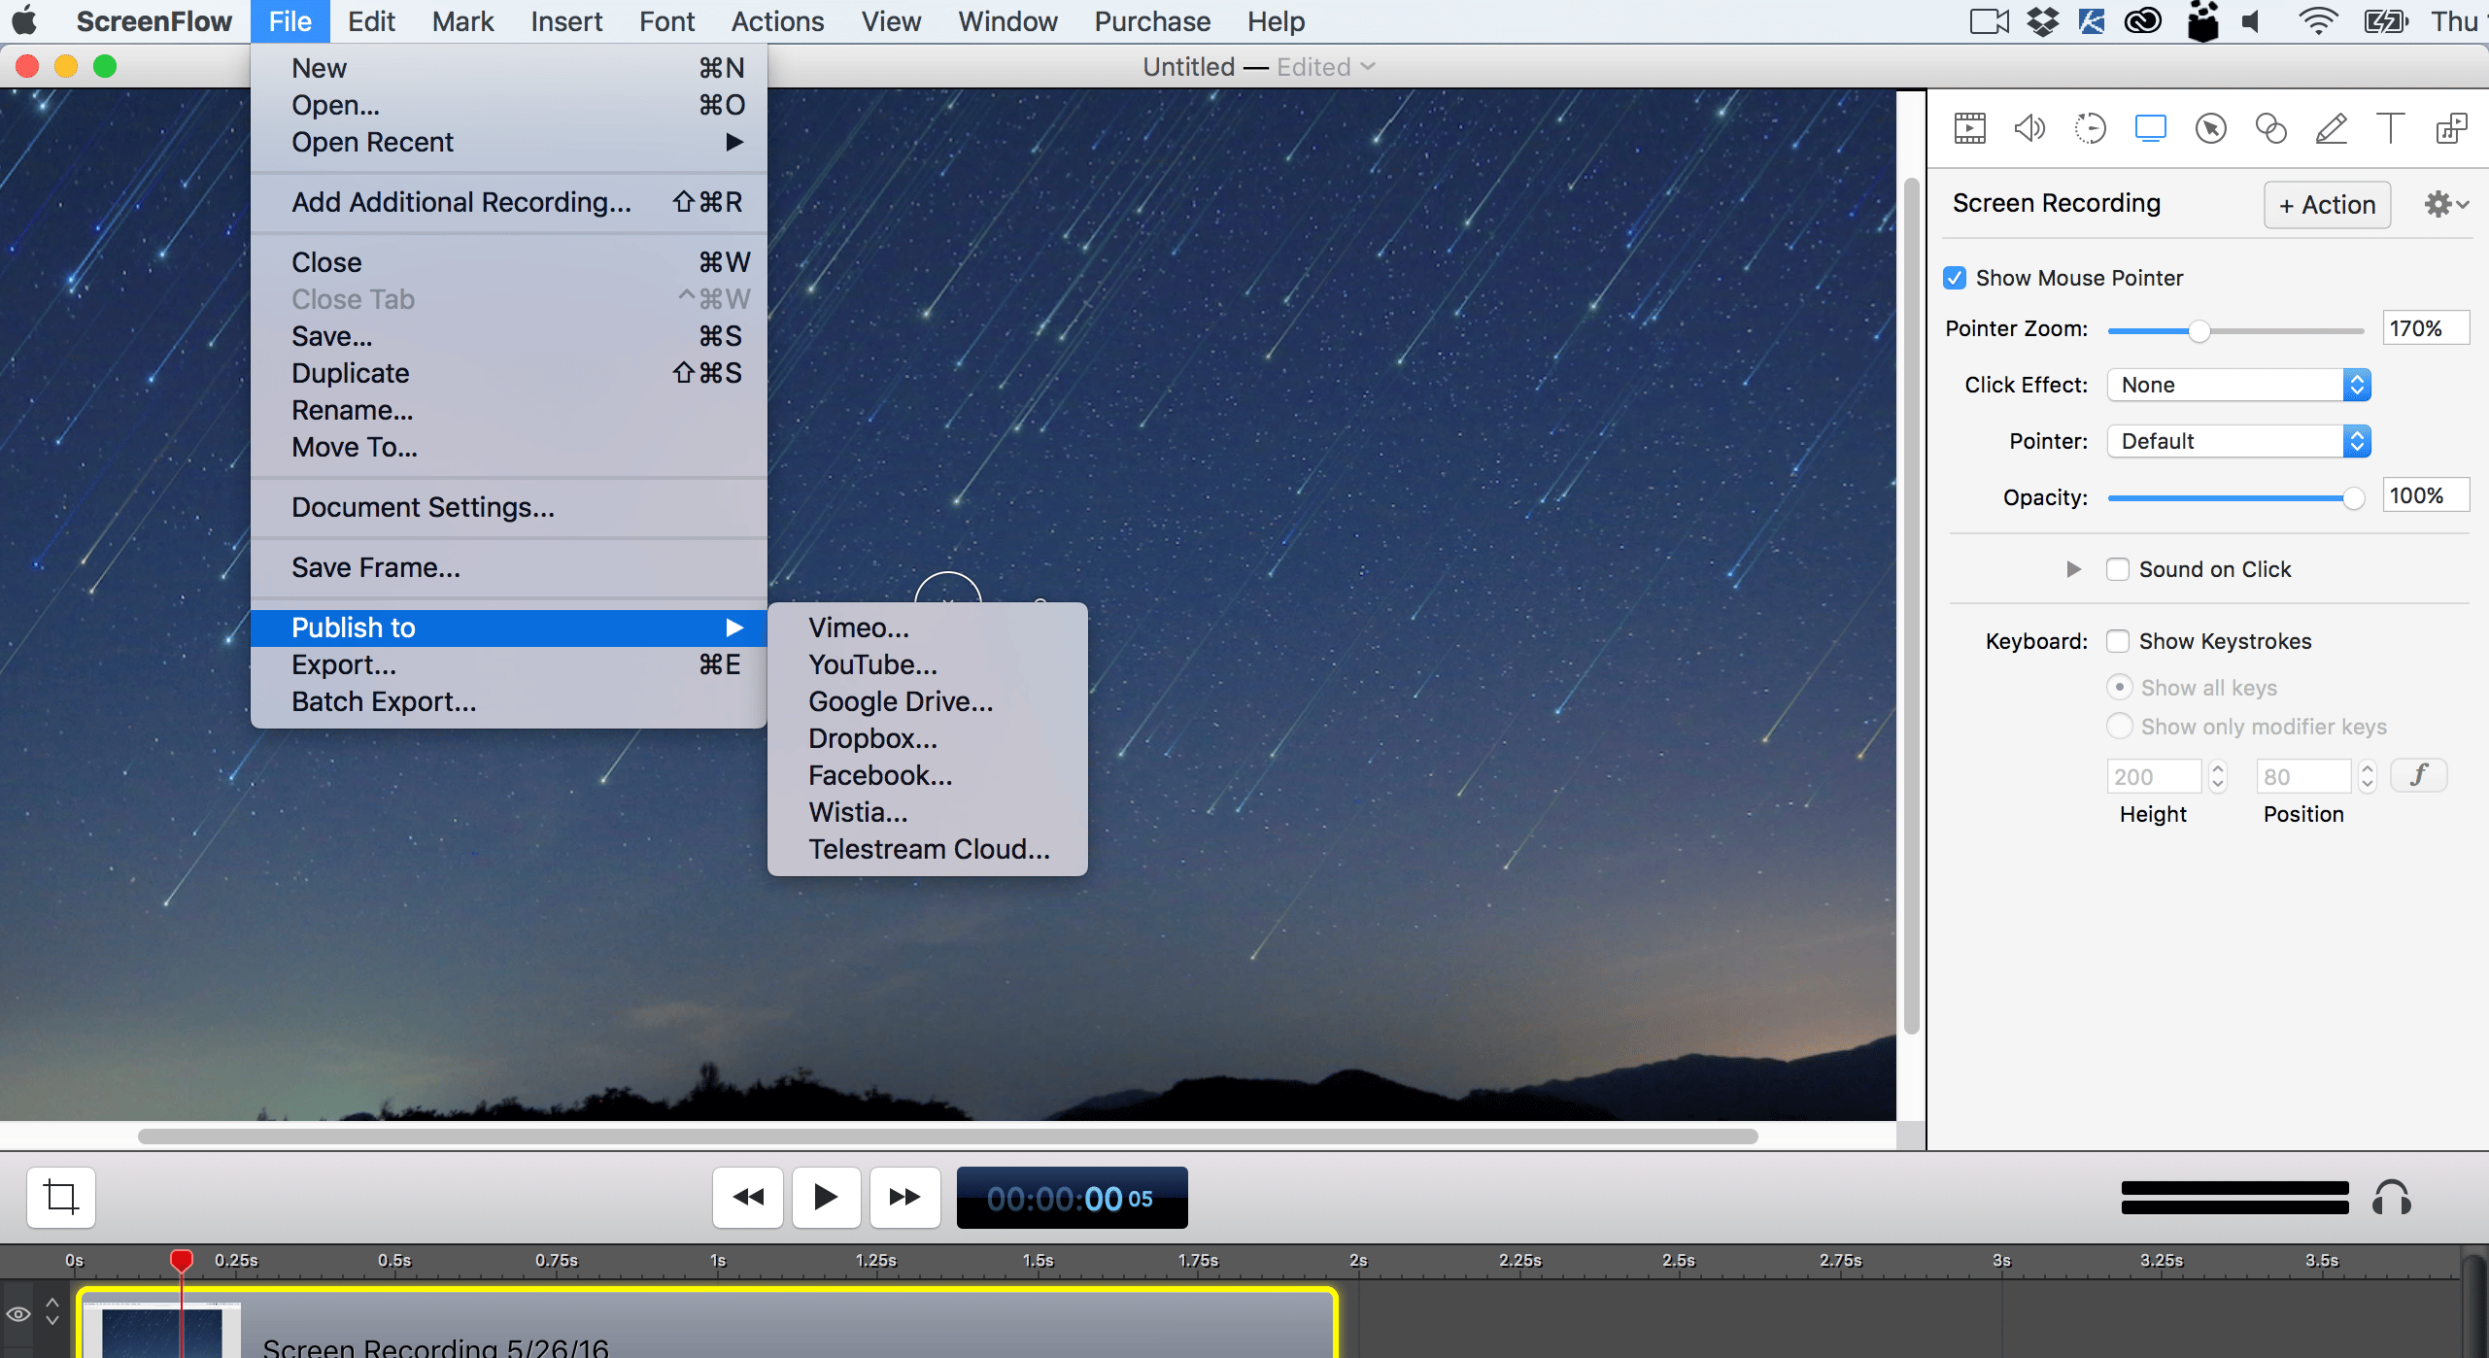Uncheck Show Mouse Pointer checkbox
Image resolution: width=2489 pixels, height=1358 pixels.
click(x=1956, y=278)
